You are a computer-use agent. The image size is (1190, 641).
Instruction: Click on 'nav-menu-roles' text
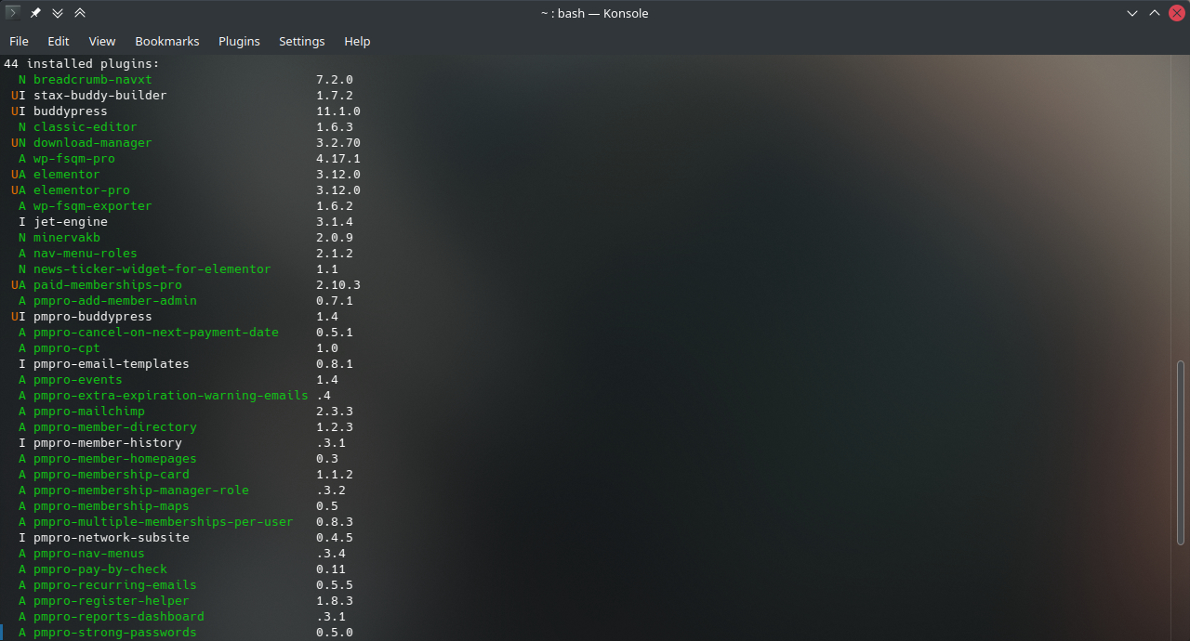click(x=86, y=254)
